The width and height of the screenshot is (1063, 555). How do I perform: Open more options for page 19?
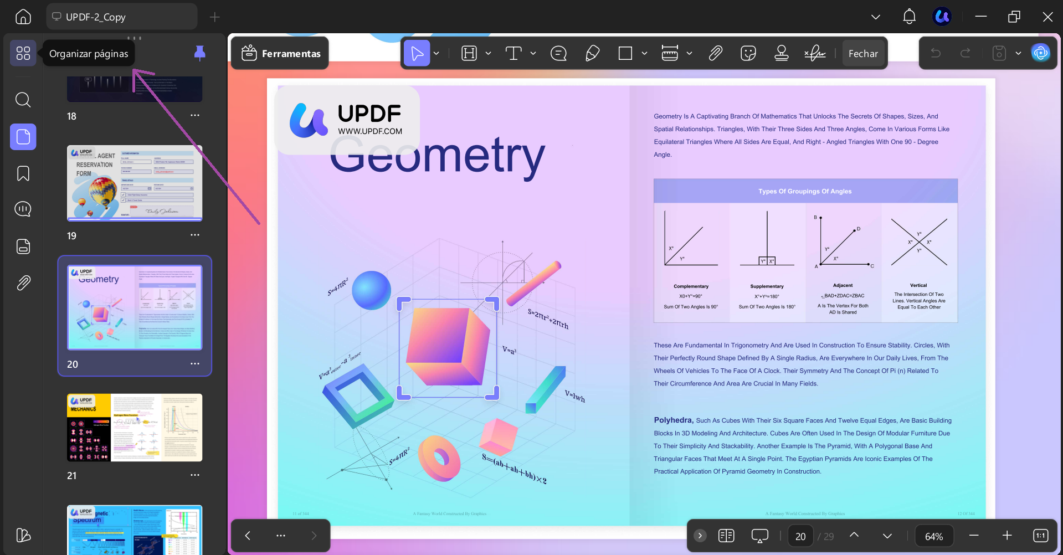click(195, 235)
